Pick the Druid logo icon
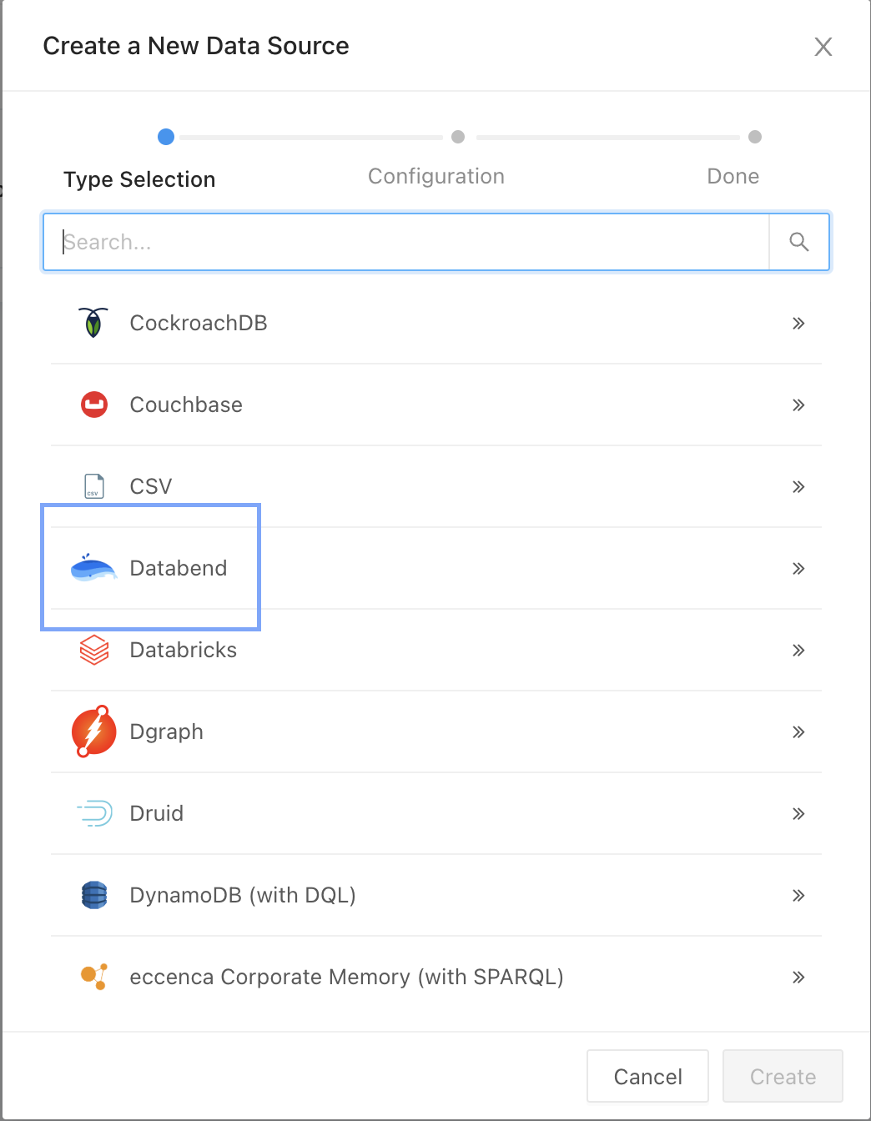The height and width of the screenshot is (1121, 871). tap(94, 813)
